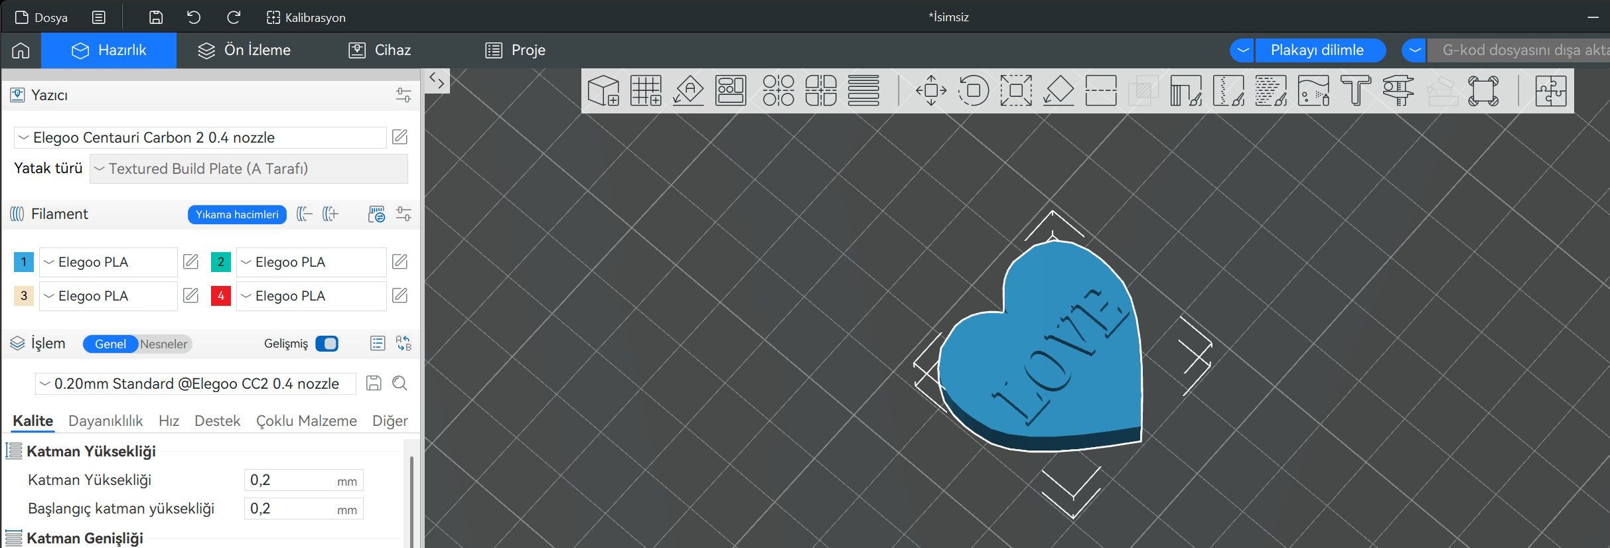Open the Text emboss tool
1610x548 pixels.
tap(1356, 90)
